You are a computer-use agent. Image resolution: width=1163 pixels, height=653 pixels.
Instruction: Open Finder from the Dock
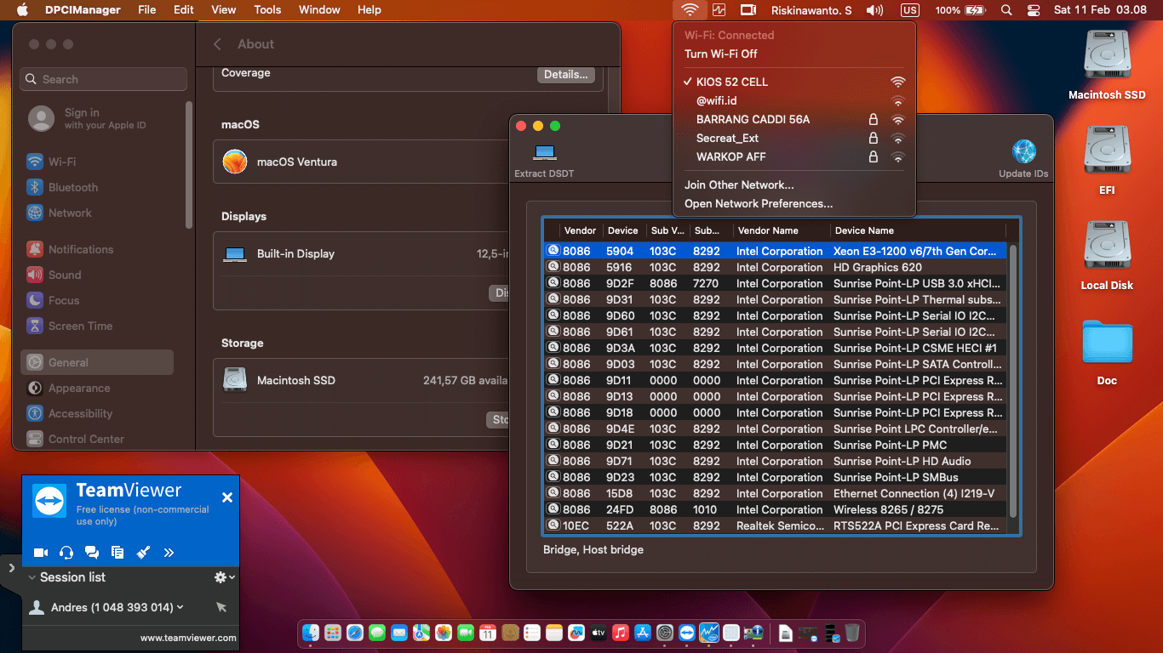coord(311,633)
